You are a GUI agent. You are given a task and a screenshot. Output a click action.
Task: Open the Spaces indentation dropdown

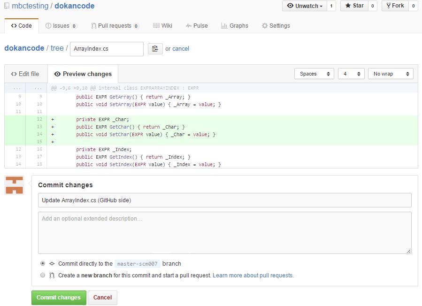314,74
